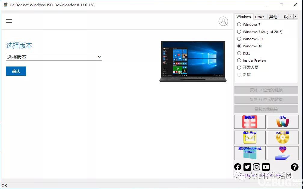Open the Facebook icon

click(x=238, y=167)
